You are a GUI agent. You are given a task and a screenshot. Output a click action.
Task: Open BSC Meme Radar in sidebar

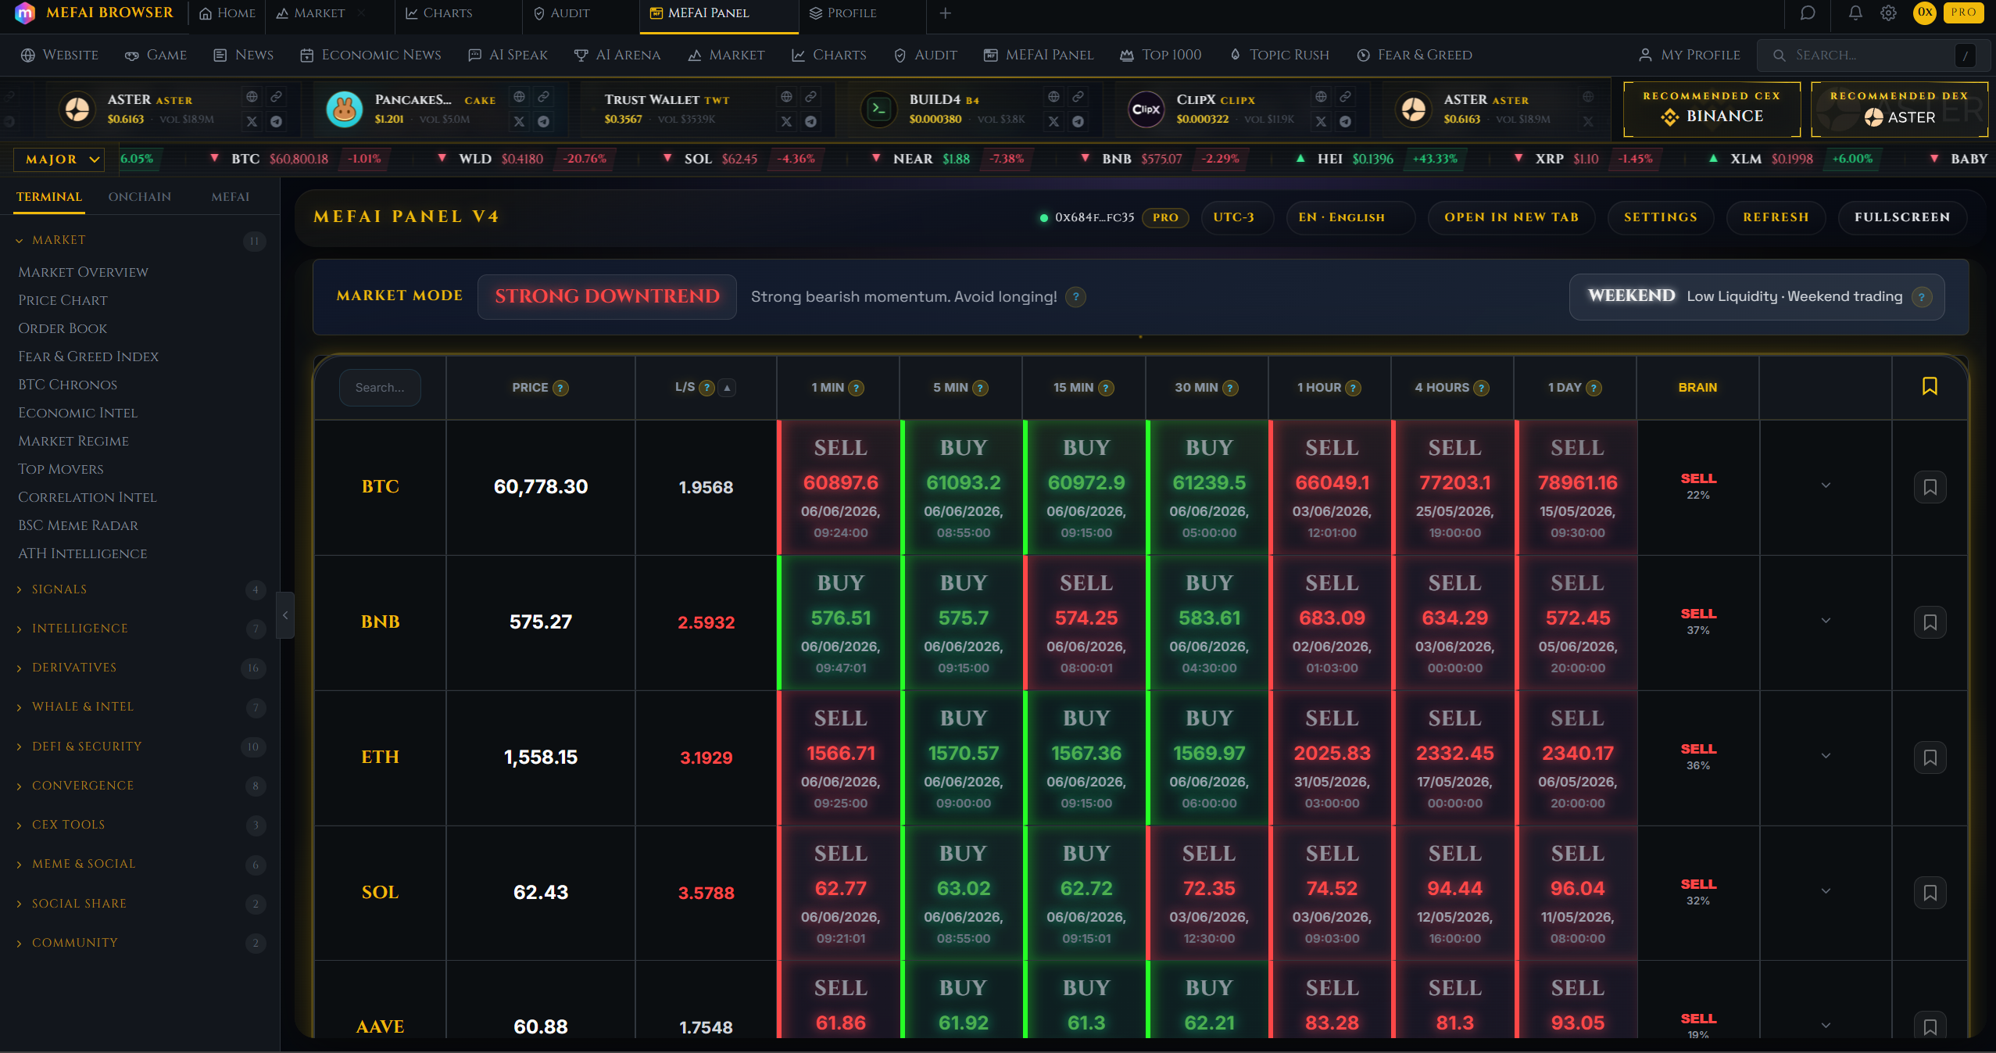(77, 525)
